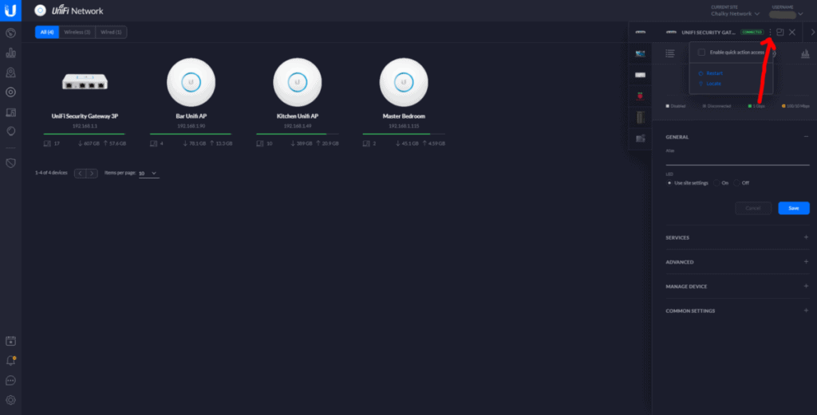Choose Locate from the popup menu
817x415 pixels.
(x=713, y=84)
